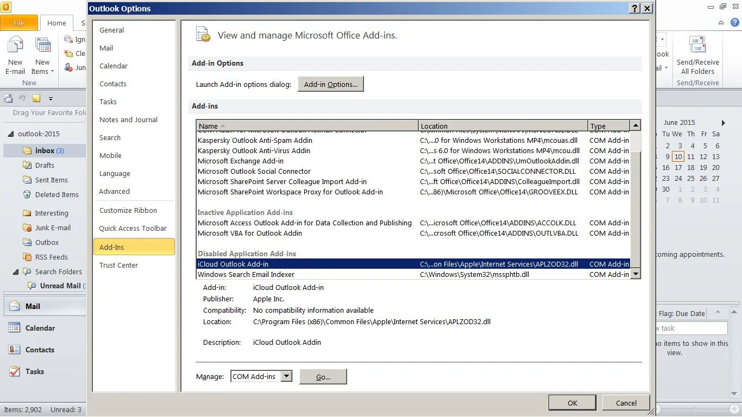742x417 pixels.
Task: Select the Kaspersky Outlook Anti-Spam Addin row
Action: (413, 140)
